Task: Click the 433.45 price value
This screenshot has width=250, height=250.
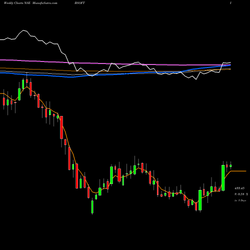Action: tap(239, 188)
